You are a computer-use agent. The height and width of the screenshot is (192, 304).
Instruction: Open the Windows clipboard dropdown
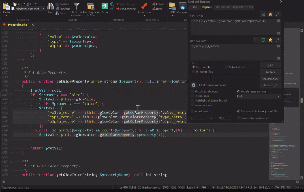pos(43,9)
